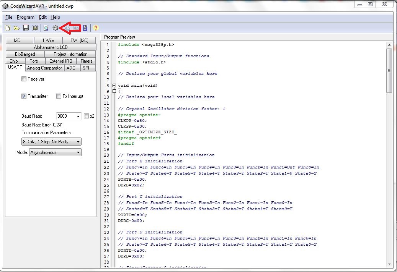Open the File menu

coord(8,17)
